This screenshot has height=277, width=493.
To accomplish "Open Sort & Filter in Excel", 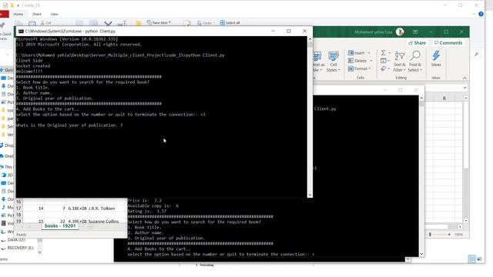I will 400,62.
